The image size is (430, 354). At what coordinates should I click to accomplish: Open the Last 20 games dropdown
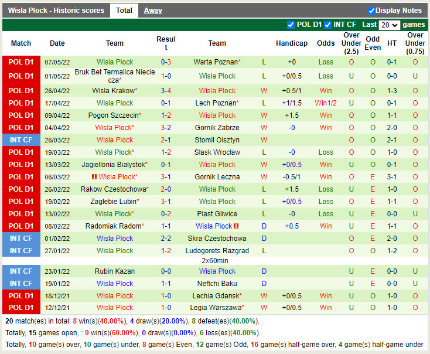click(389, 25)
